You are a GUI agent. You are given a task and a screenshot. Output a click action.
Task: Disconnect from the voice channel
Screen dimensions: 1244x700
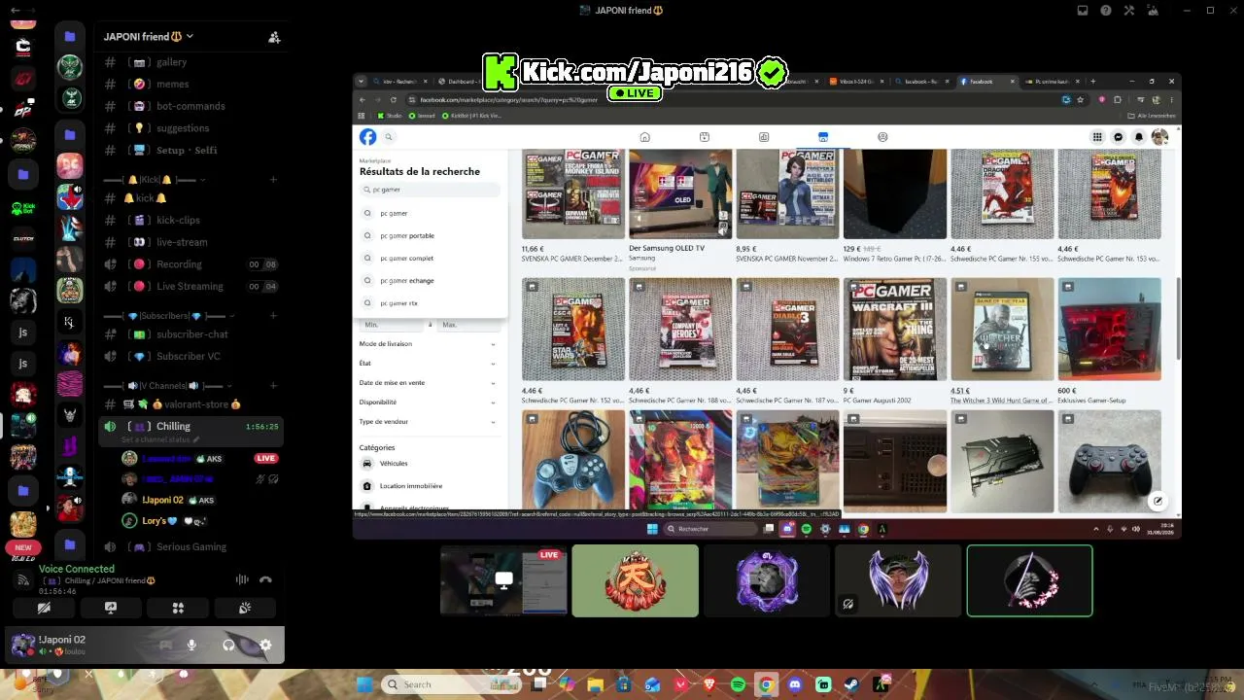(x=265, y=579)
